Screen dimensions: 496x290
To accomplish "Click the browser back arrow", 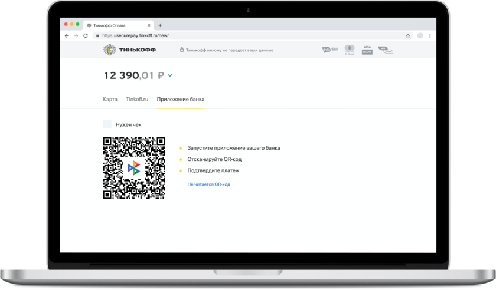I will click(67, 35).
